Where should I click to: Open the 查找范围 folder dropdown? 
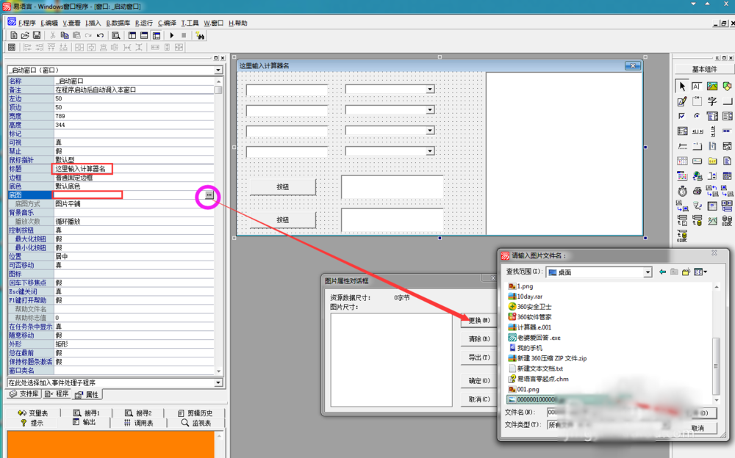pos(648,272)
